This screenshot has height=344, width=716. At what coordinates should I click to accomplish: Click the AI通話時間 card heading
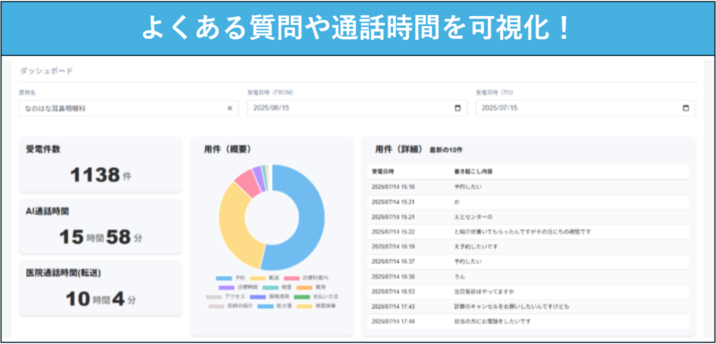pyautogui.click(x=47, y=211)
